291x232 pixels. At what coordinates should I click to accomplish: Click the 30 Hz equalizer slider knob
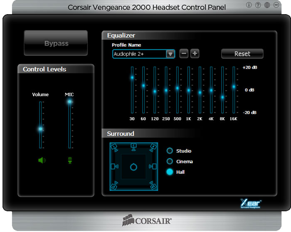132,78
